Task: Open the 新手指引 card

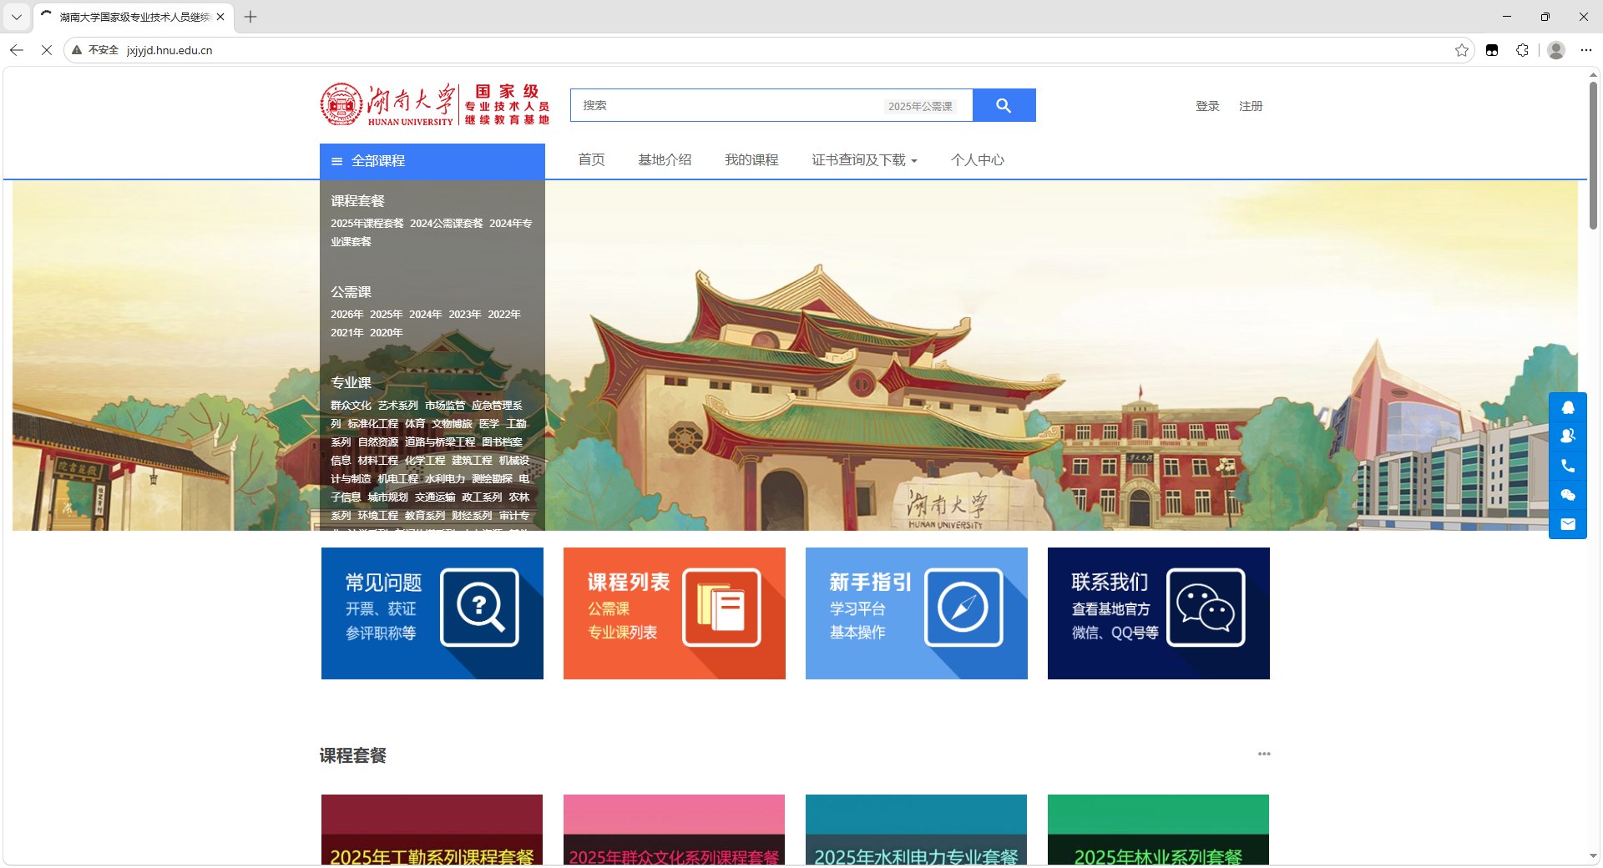Action: tap(917, 613)
